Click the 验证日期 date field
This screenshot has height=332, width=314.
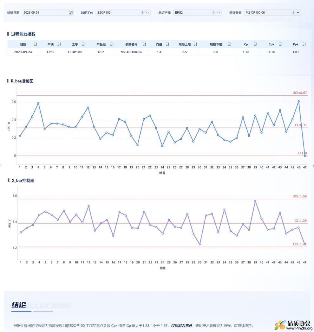(48, 13)
